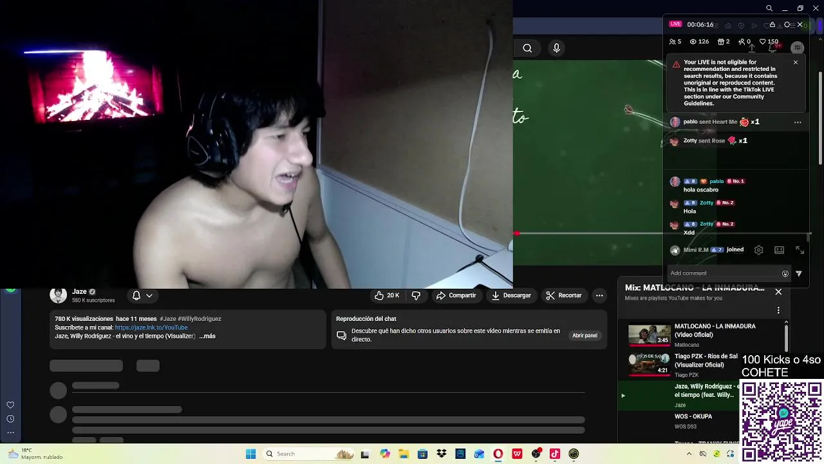Open more actions ellipsis beside Recortar

pyautogui.click(x=599, y=295)
